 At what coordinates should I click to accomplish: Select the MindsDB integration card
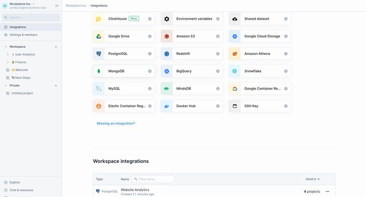[192, 89]
